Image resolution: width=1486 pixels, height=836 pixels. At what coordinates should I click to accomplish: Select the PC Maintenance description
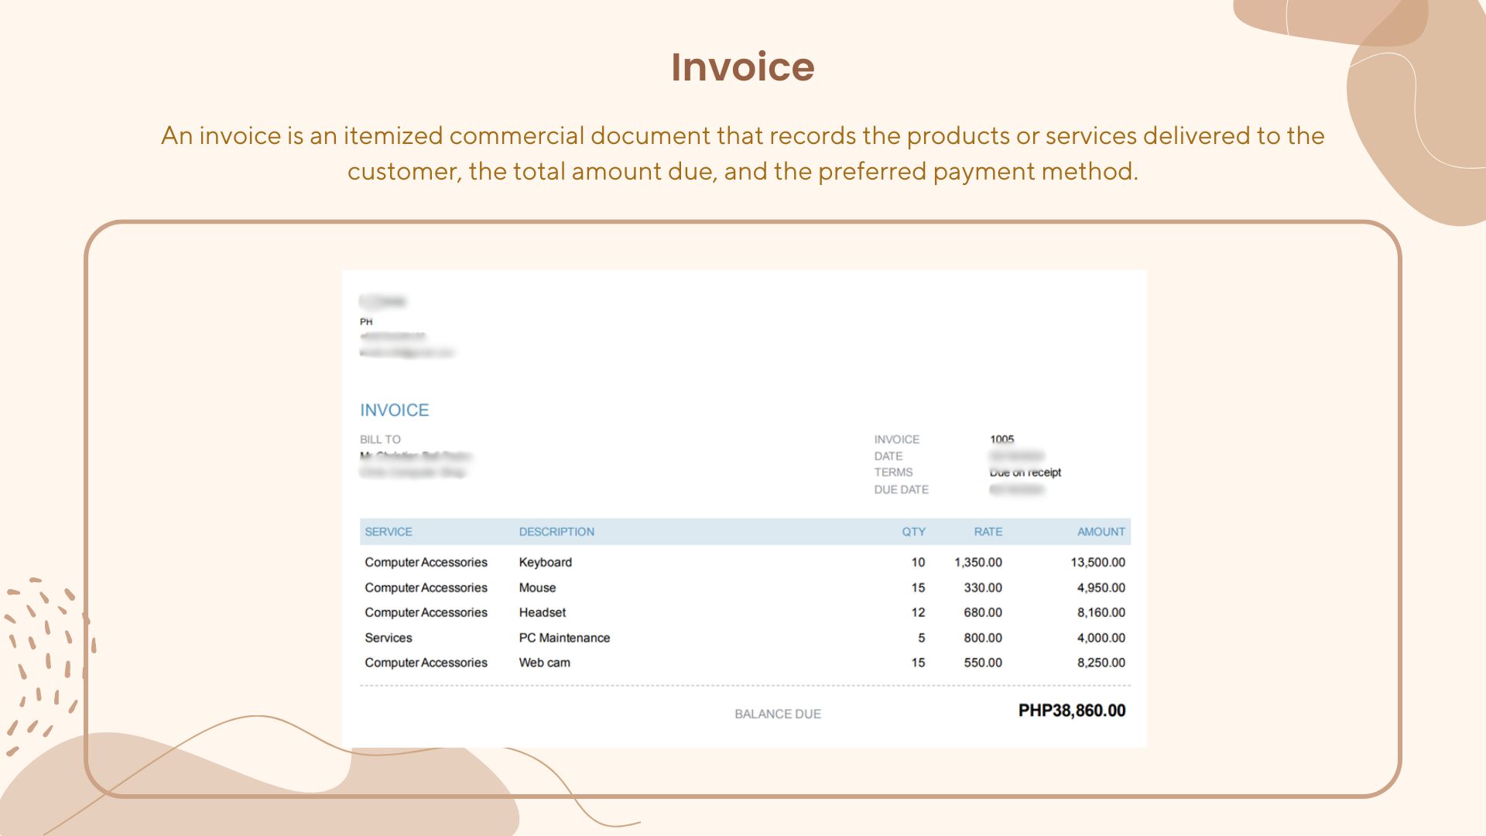tap(564, 638)
